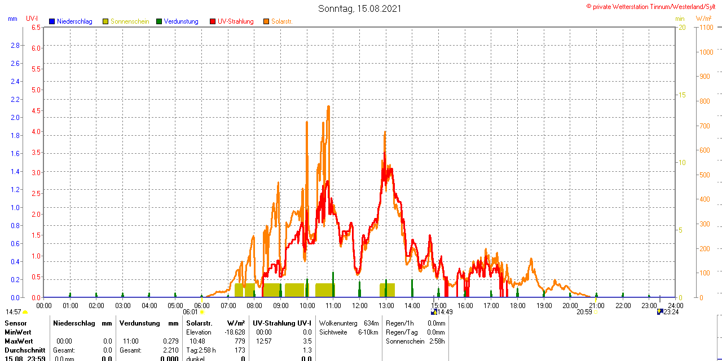Open the private Wetterstation Tinnum copyright link
Image resolution: width=722 pixels, height=361 pixels.
(653, 7)
